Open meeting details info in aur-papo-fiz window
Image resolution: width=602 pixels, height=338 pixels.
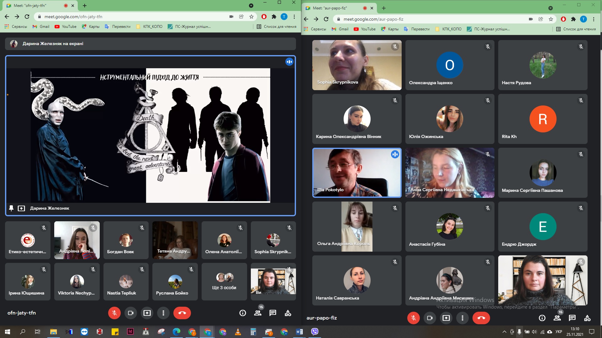(x=542, y=318)
